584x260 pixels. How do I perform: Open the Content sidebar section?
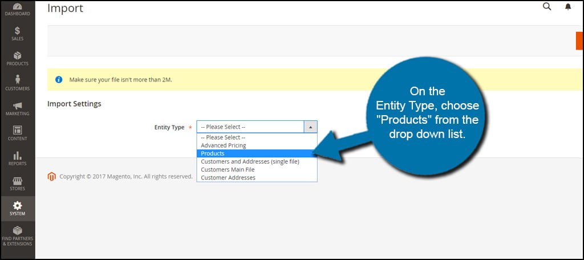(x=17, y=133)
